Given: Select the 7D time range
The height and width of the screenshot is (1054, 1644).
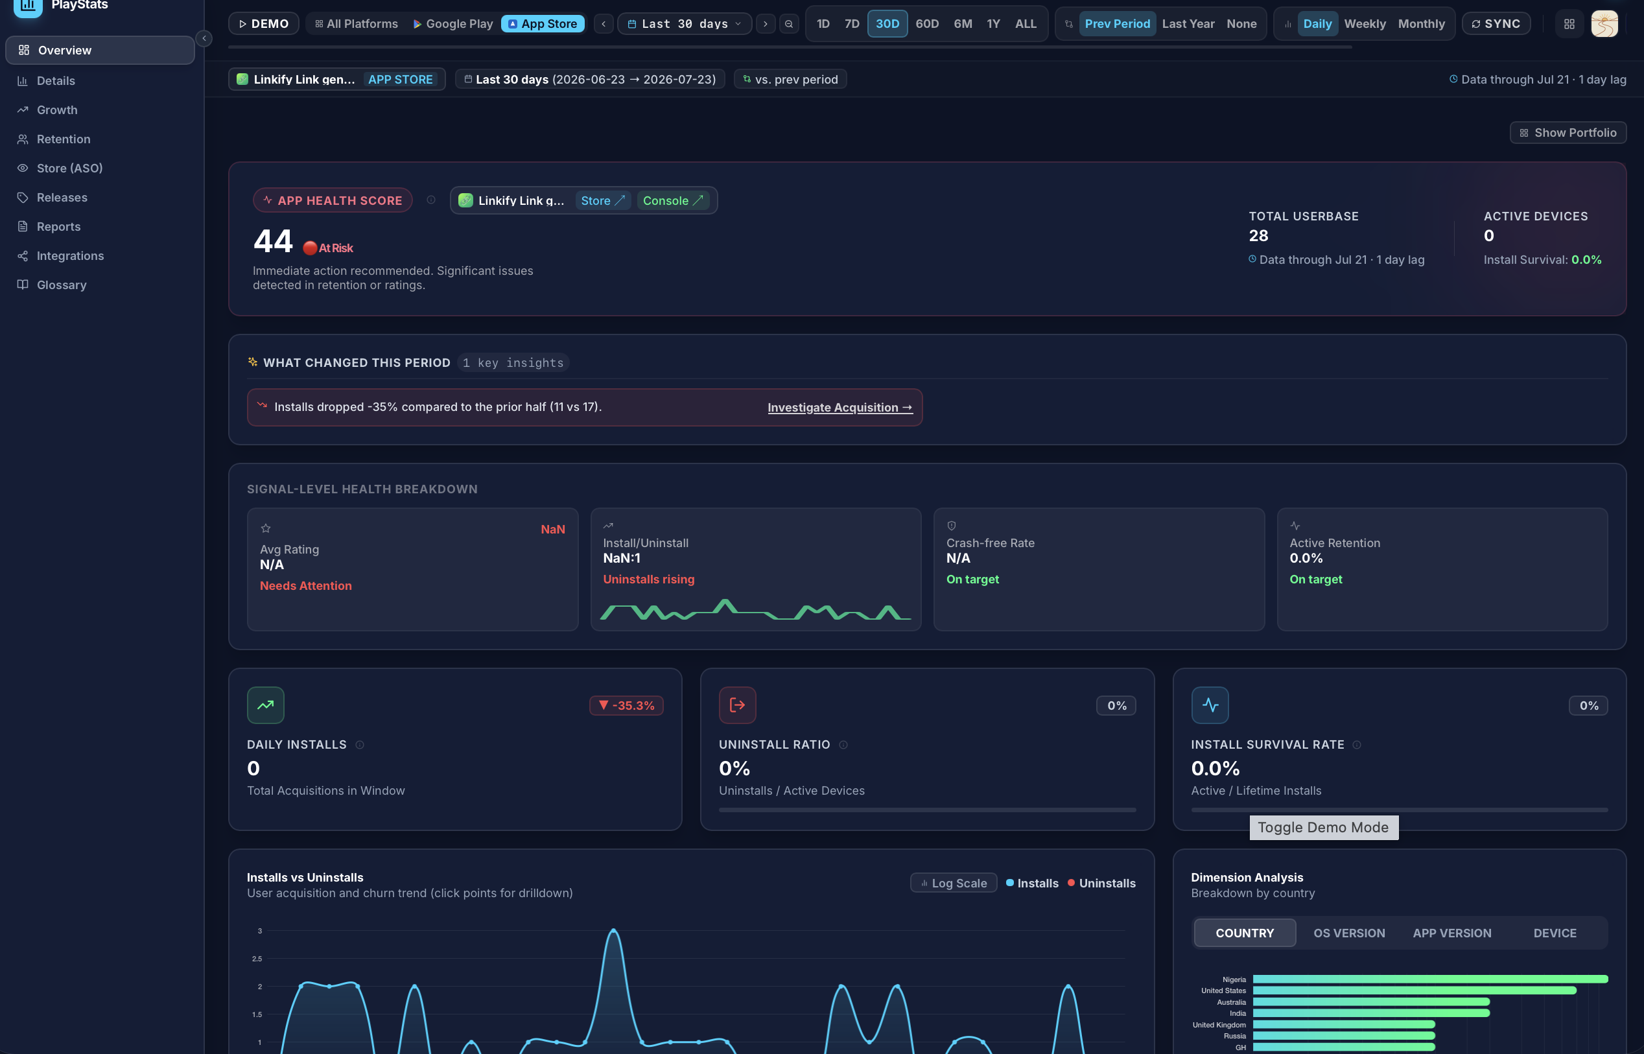Looking at the screenshot, I should [851, 23].
